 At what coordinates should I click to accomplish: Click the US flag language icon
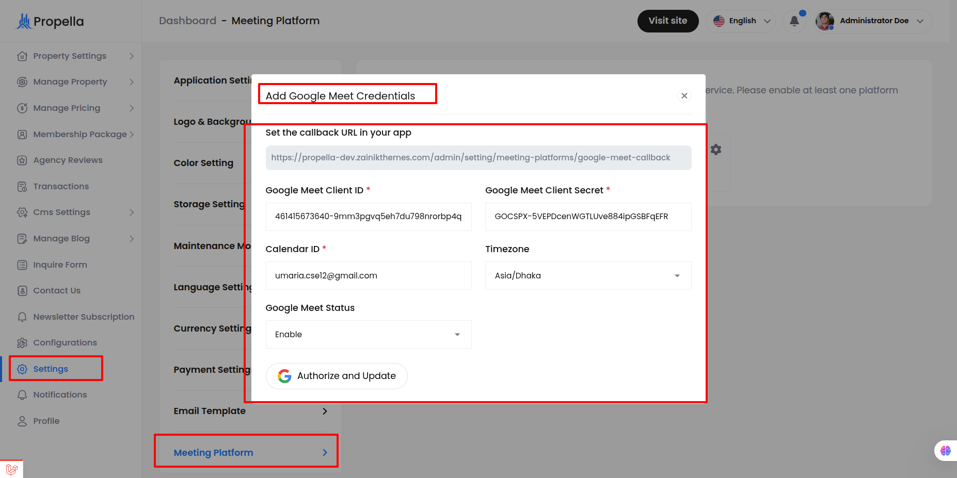719,21
